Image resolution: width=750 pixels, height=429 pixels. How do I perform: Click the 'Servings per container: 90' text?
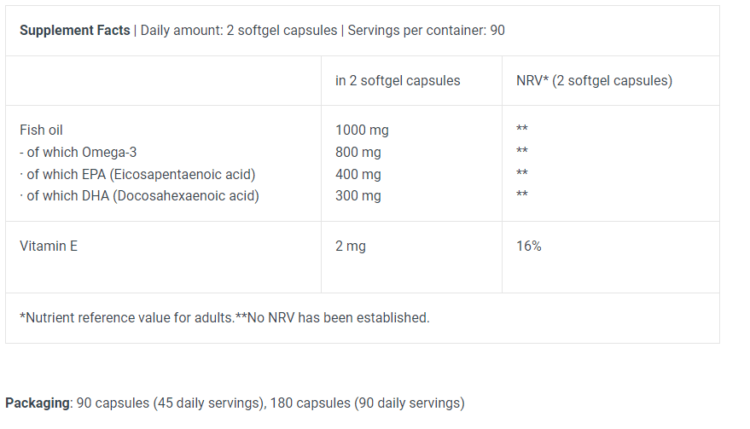(426, 31)
